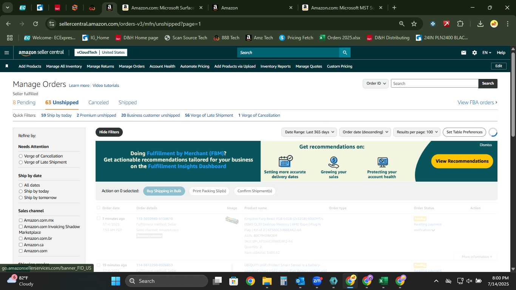This screenshot has width=516, height=290.
Task: Open Manage Returns menu item
Action: click(x=100, y=66)
